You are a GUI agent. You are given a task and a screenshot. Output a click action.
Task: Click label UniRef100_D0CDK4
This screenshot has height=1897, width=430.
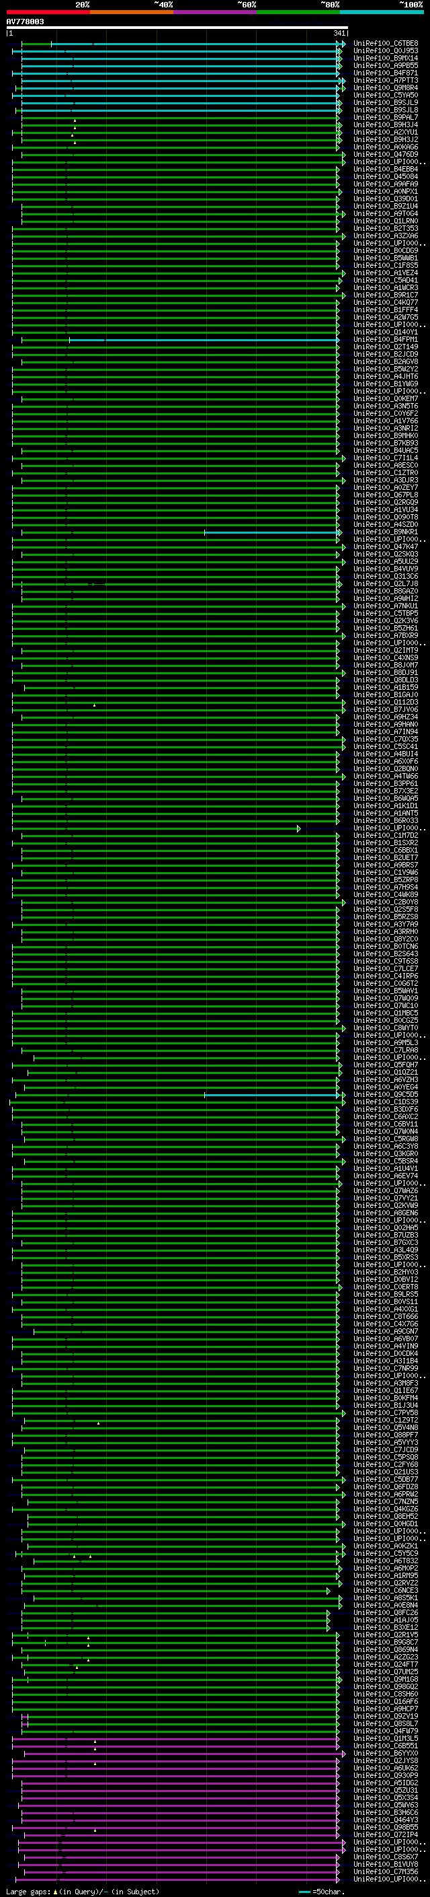(x=386, y=1353)
